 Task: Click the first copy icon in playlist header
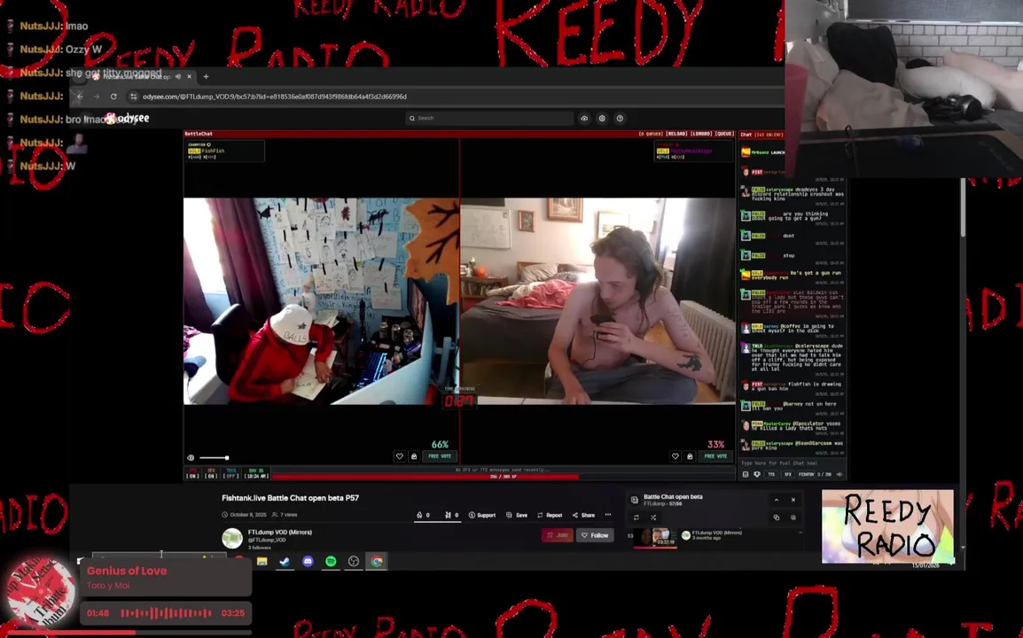777,517
